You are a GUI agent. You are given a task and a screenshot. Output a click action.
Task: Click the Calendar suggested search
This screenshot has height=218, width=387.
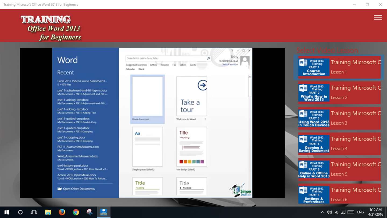tap(130, 69)
